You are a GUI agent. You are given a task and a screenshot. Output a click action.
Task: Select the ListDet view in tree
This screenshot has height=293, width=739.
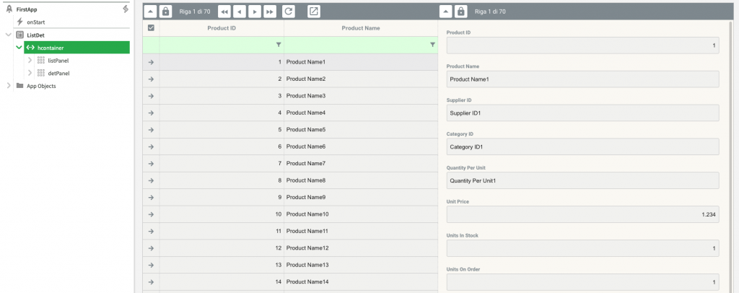[x=36, y=35]
